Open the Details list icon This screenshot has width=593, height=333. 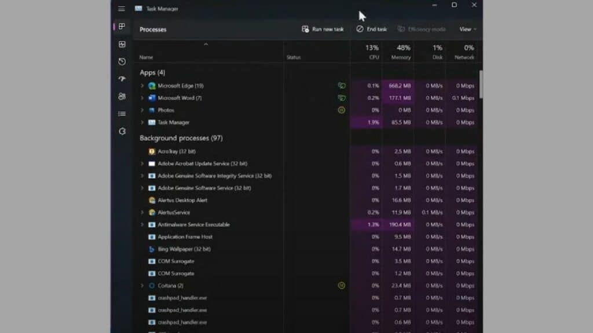pos(122,114)
